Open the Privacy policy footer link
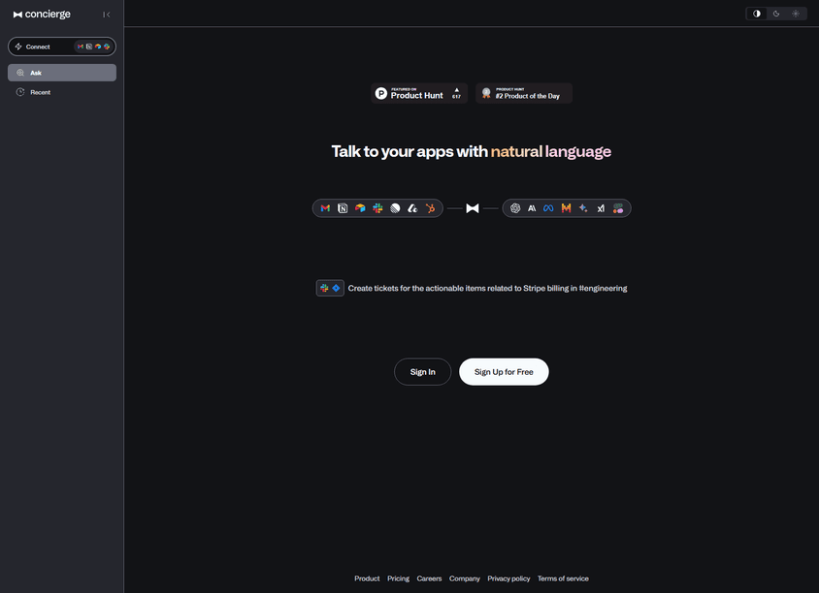Viewport: 819px width, 593px height. [x=508, y=578]
